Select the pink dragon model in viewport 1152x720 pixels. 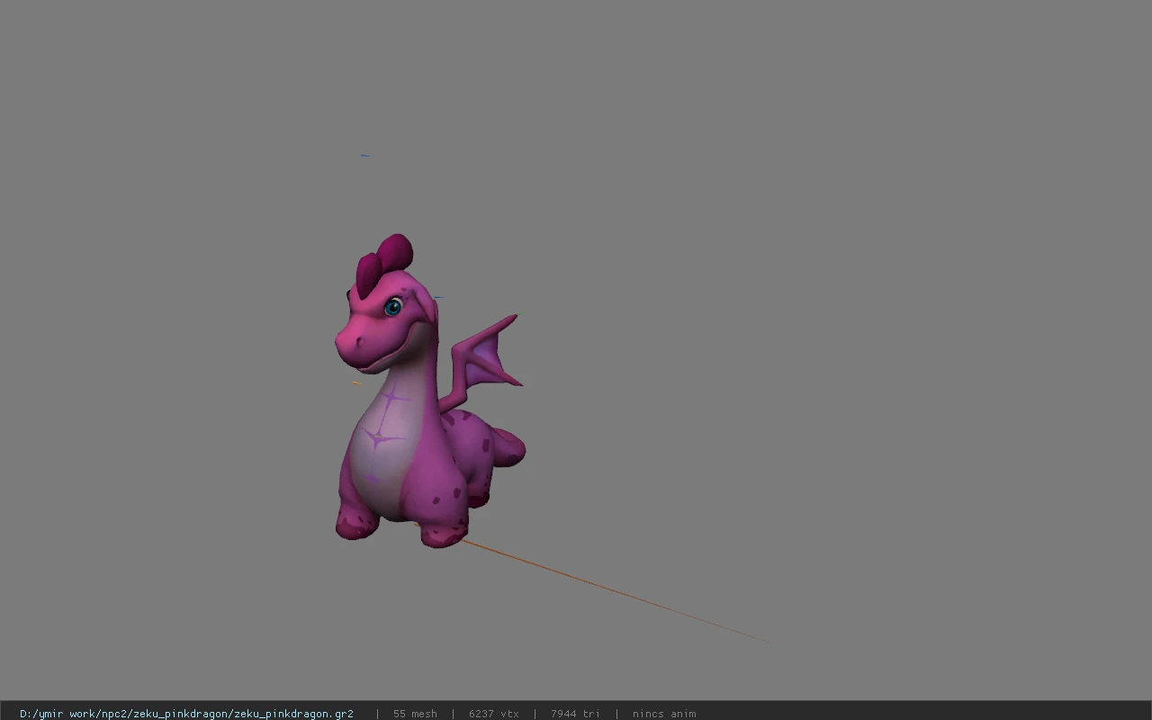[x=428, y=391]
